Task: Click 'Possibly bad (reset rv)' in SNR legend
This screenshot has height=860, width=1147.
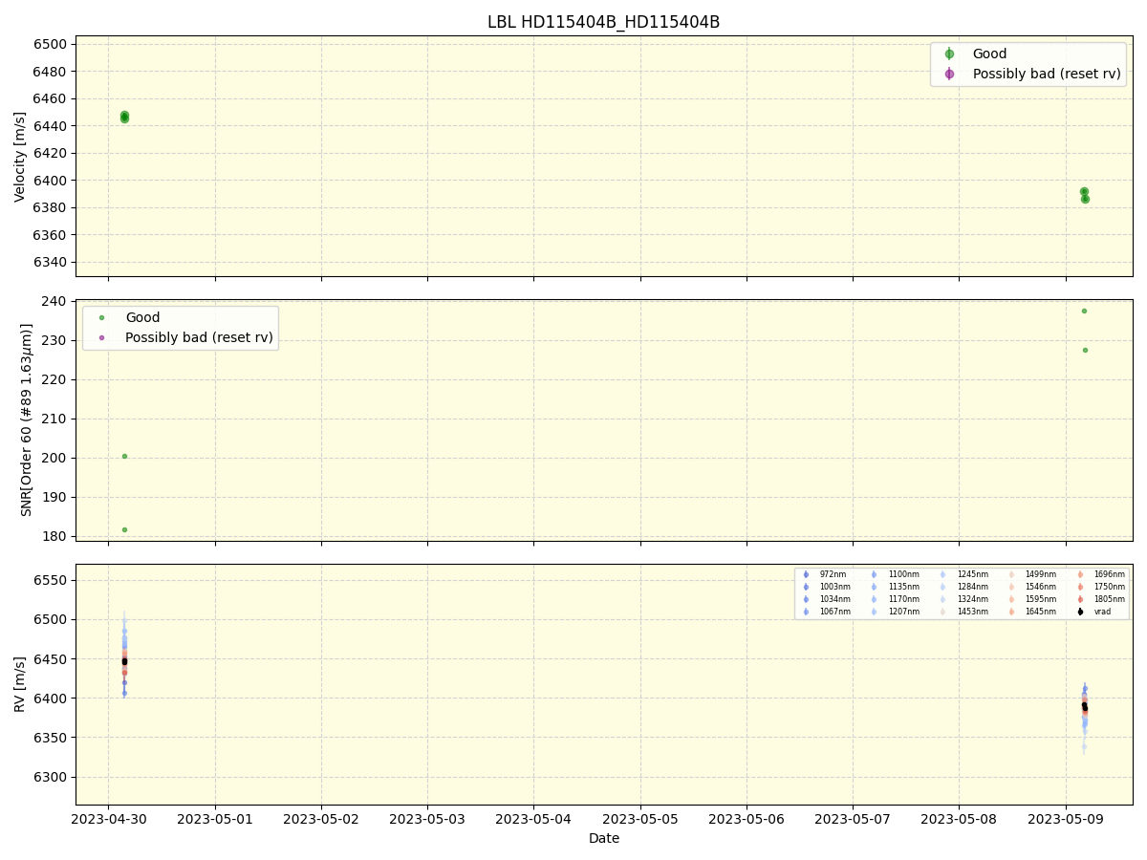Action: [x=199, y=337]
